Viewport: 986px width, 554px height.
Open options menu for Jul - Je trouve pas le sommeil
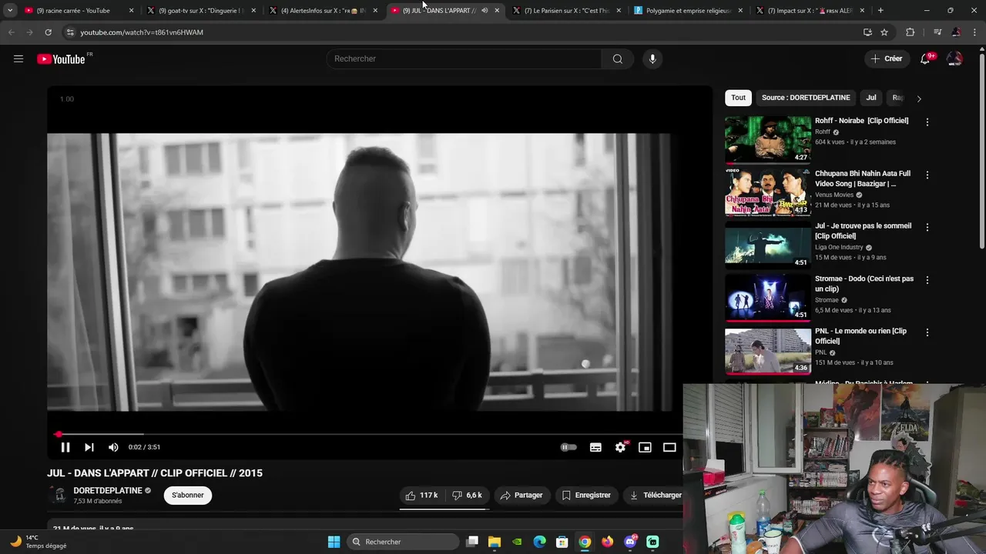pyautogui.click(x=927, y=227)
